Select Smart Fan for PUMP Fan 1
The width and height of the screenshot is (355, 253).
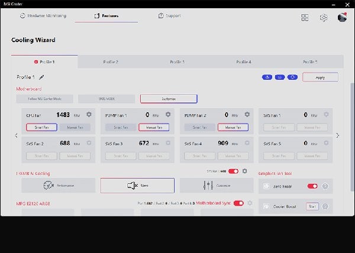[121, 127]
